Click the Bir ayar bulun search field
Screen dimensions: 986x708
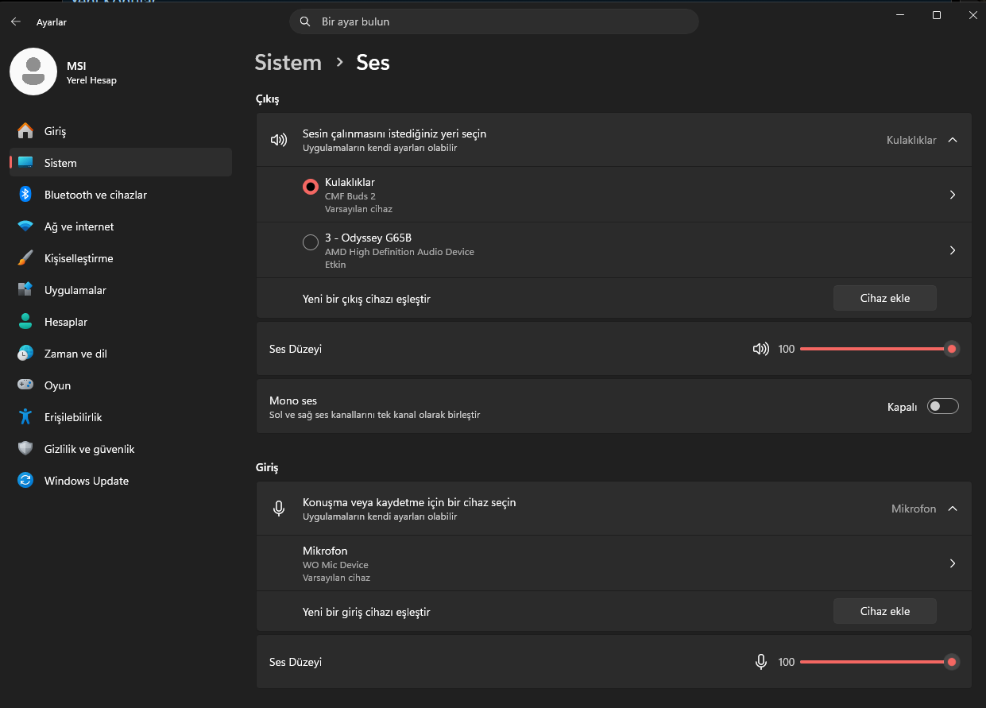coord(494,21)
